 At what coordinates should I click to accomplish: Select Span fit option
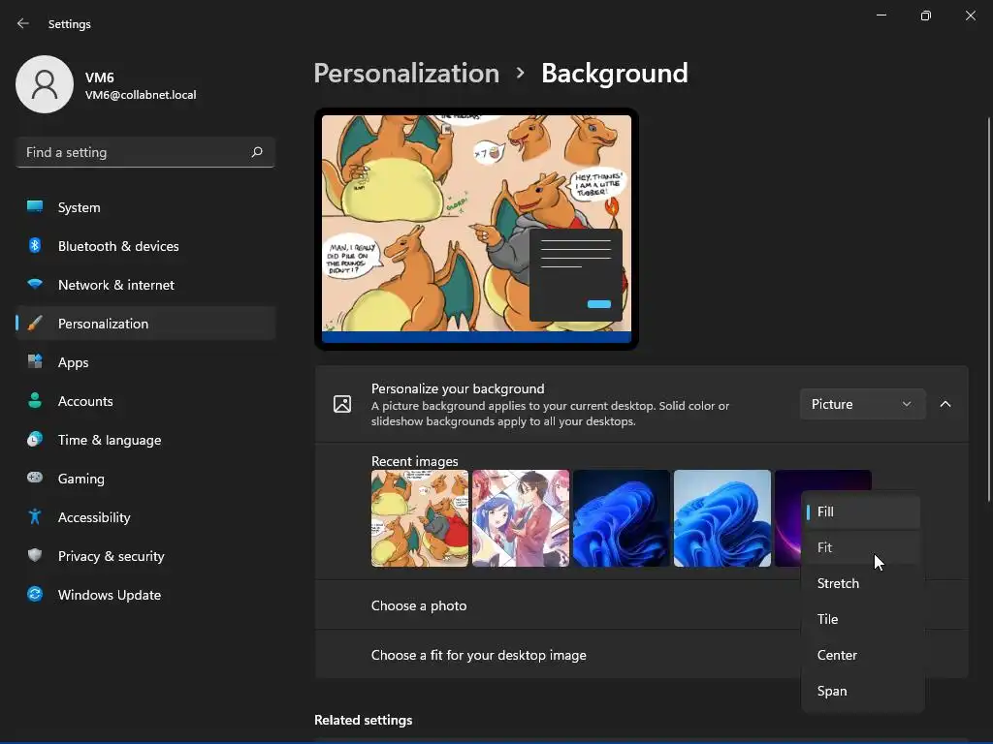(862, 691)
